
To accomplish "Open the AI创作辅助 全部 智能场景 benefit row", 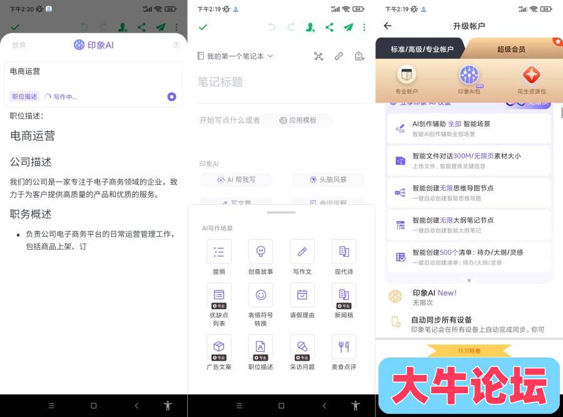I will click(469, 128).
